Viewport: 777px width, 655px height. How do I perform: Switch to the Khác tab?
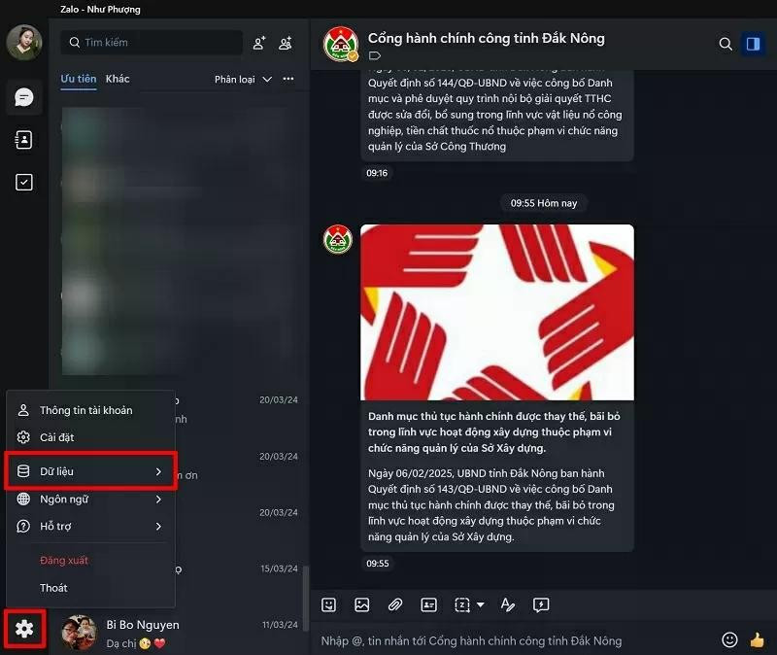click(x=118, y=79)
